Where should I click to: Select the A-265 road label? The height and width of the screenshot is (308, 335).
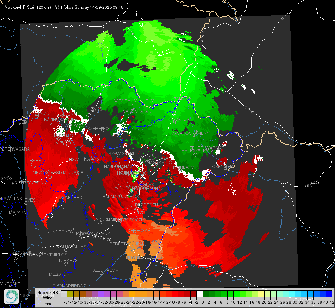(249, 109)
